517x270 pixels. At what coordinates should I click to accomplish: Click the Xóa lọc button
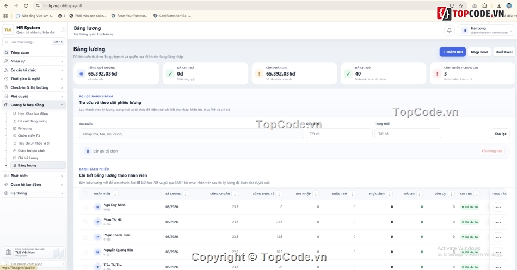pyautogui.click(x=500, y=134)
